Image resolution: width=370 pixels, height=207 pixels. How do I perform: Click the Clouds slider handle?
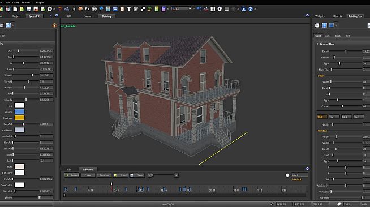pos(26,100)
